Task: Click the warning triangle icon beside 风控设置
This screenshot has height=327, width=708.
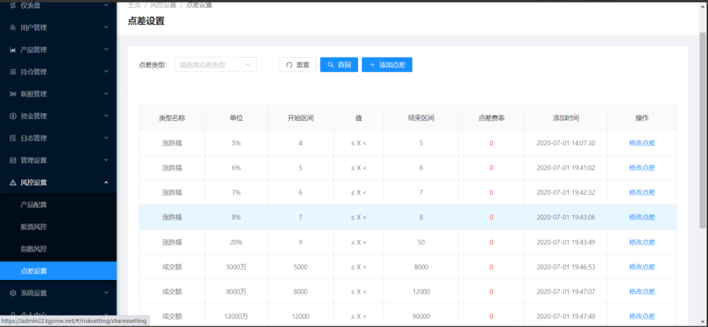Action: point(12,183)
